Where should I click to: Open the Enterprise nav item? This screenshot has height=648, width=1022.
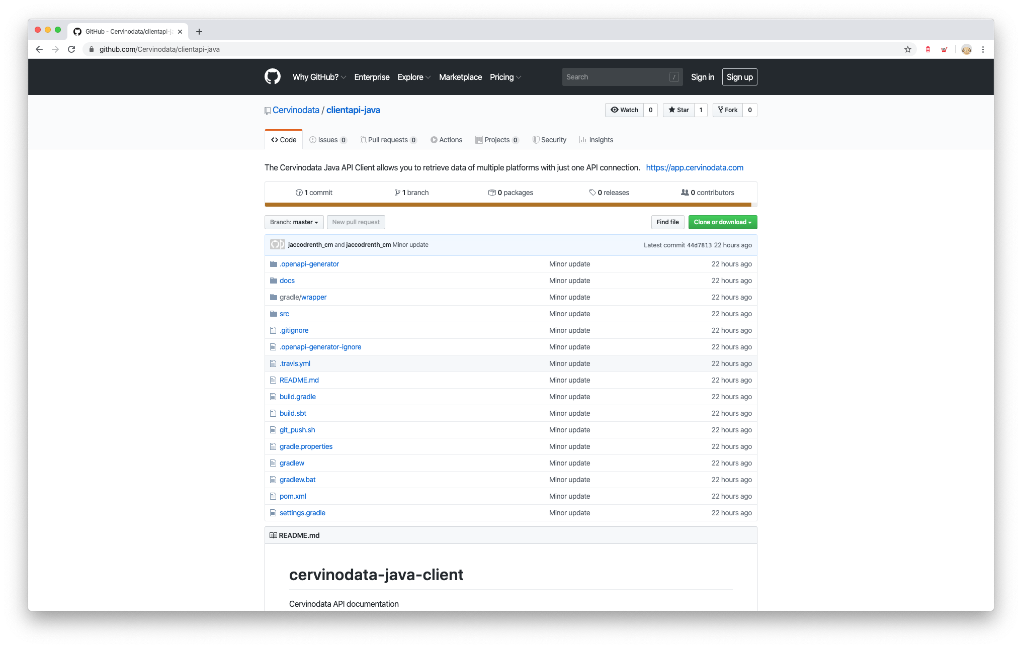coord(372,77)
